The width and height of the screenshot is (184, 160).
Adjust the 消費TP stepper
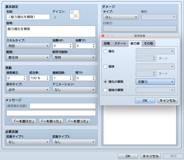click(x=93, y=46)
